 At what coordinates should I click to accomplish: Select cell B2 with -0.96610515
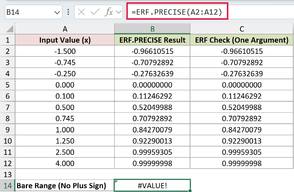[x=152, y=51]
